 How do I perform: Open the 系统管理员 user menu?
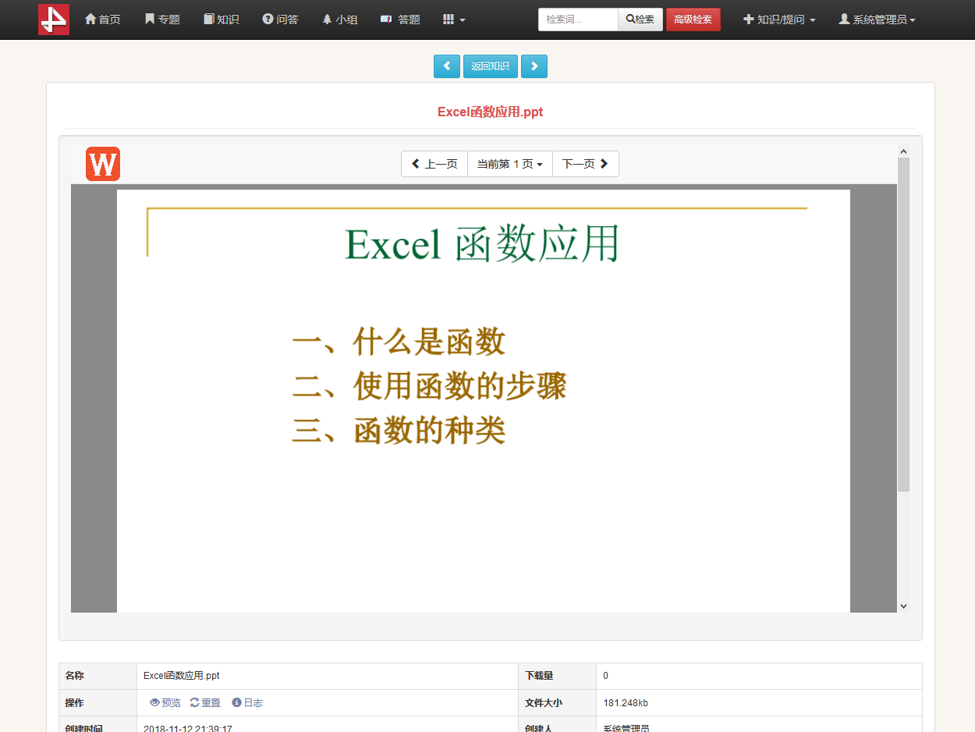point(877,20)
